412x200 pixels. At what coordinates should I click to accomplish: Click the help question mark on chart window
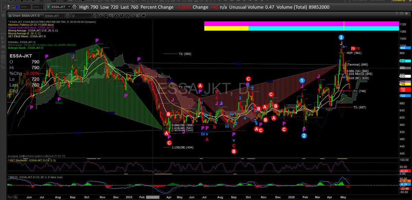coord(397,13)
